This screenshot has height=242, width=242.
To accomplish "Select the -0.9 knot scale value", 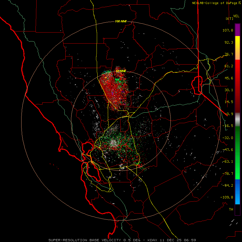I will (229, 114).
